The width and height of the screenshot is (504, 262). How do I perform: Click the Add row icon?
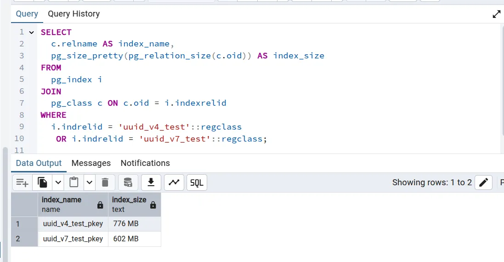tap(22, 182)
